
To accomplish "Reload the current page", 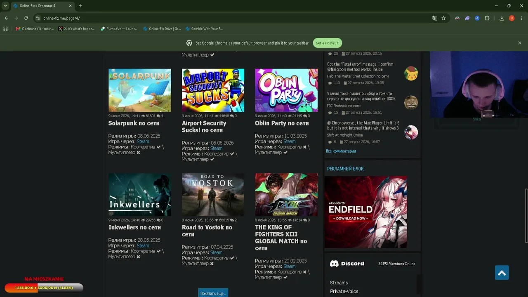I will 26,18.
